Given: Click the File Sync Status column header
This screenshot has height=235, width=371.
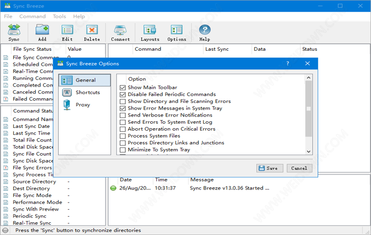Looking at the screenshot, I should coord(32,49).
